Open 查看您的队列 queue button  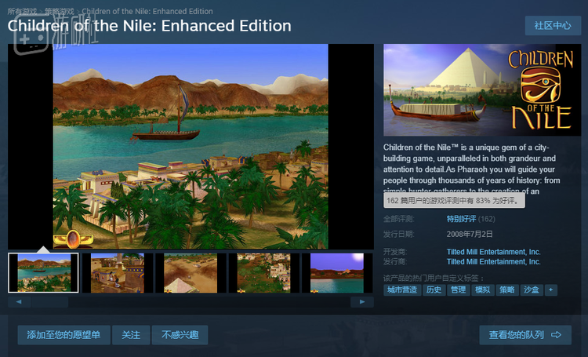[x=525, y=335]
